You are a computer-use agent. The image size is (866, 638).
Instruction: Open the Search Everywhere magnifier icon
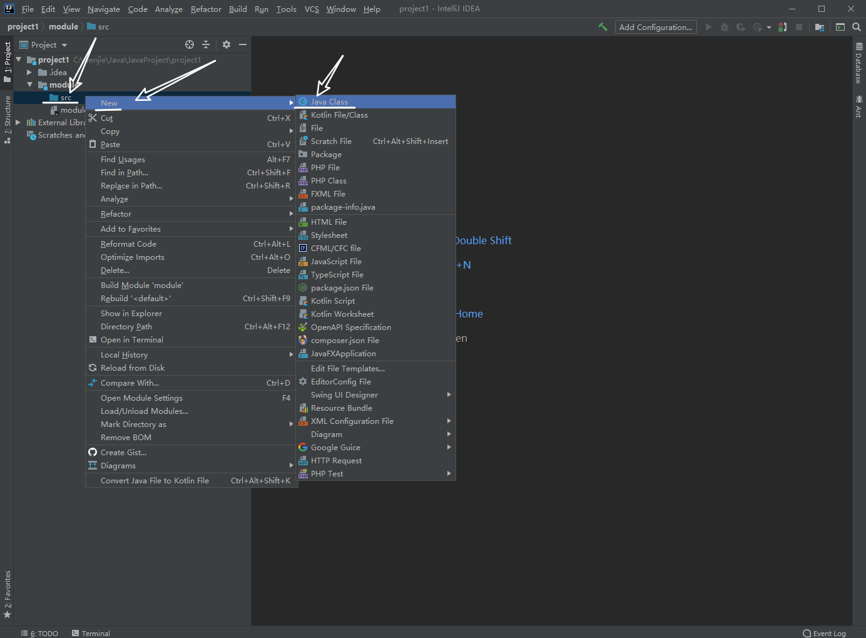[857, 27]
